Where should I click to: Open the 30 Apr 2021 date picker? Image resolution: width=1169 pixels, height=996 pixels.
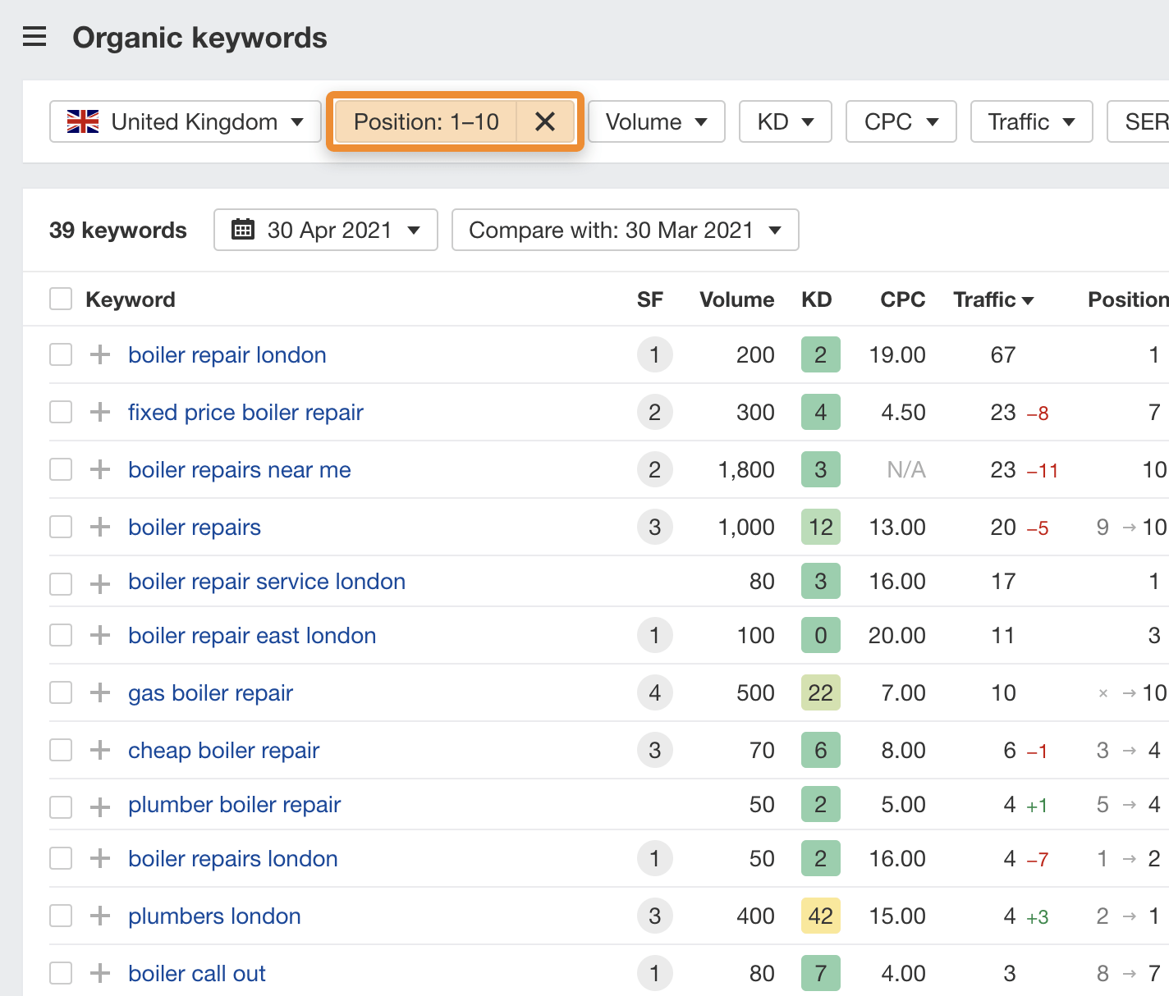coord(326,230)
